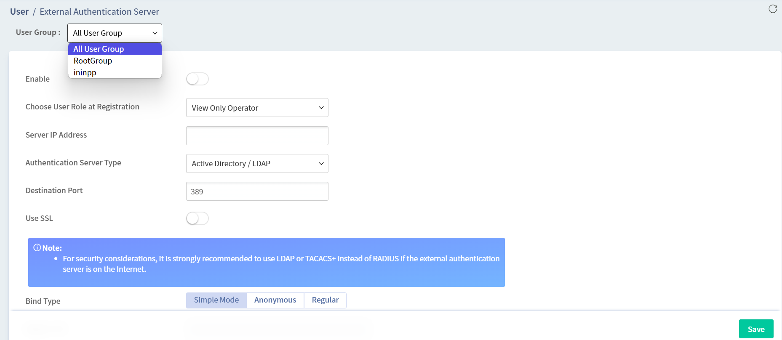Click the refresh icon at top right
Screen dimensions: 782x340
[x=773, y=9]
